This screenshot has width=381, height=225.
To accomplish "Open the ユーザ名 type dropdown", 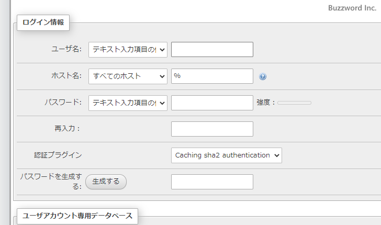I will (128, 50).
